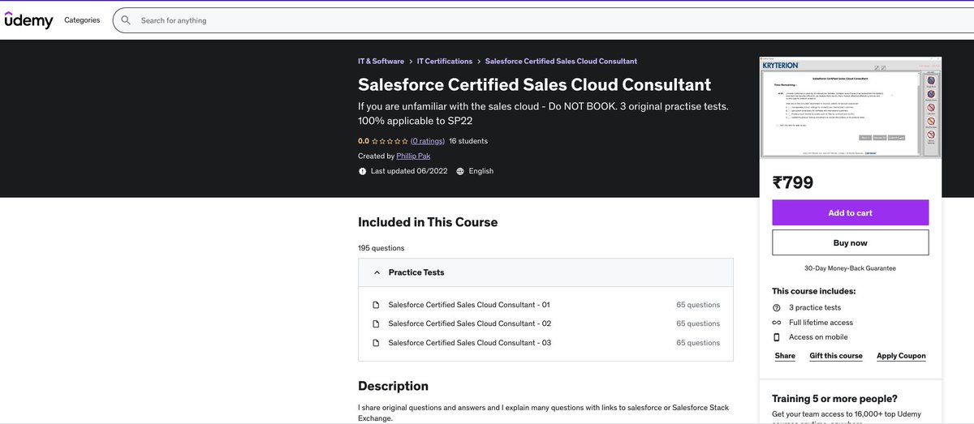The image size is (974, 424).
Task: Click file icon for practice test 02
Action: 376,323
